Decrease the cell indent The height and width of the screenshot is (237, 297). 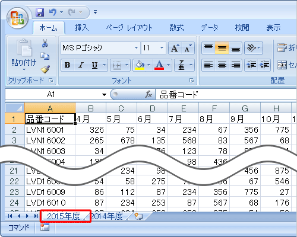coord(251,65)
